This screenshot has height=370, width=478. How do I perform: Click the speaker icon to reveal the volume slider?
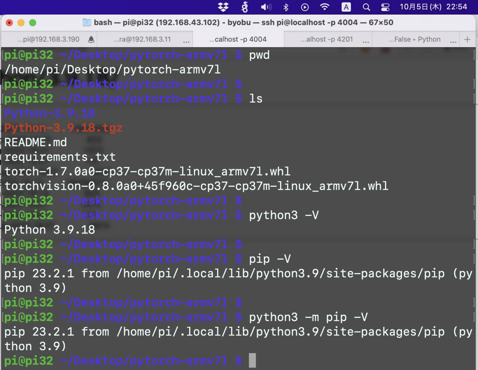click(x=266, y=7)
